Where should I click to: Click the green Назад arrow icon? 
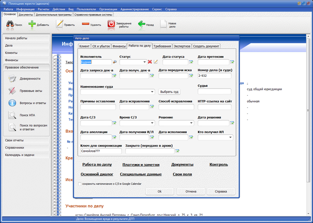point(141,24)
